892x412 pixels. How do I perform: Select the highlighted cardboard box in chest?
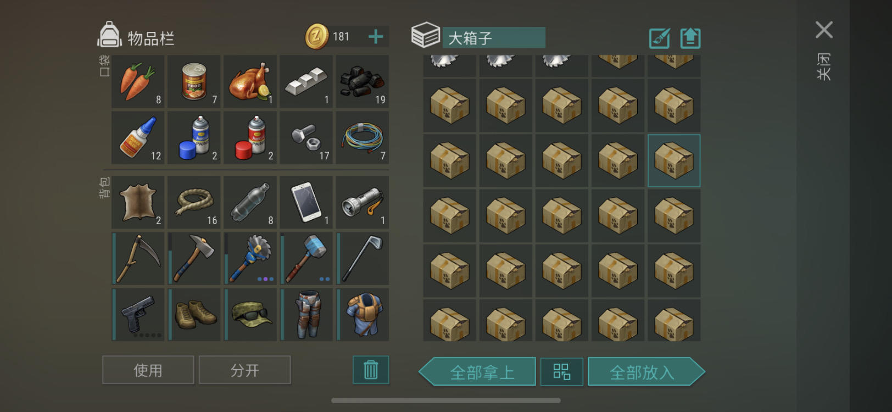point(674,160)
